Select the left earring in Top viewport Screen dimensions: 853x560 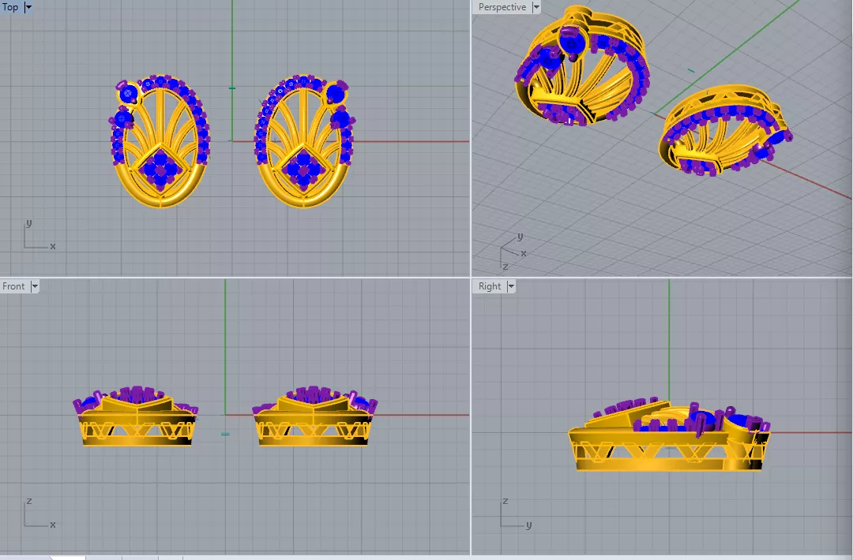pyautogui.click(x=160, y=141)
